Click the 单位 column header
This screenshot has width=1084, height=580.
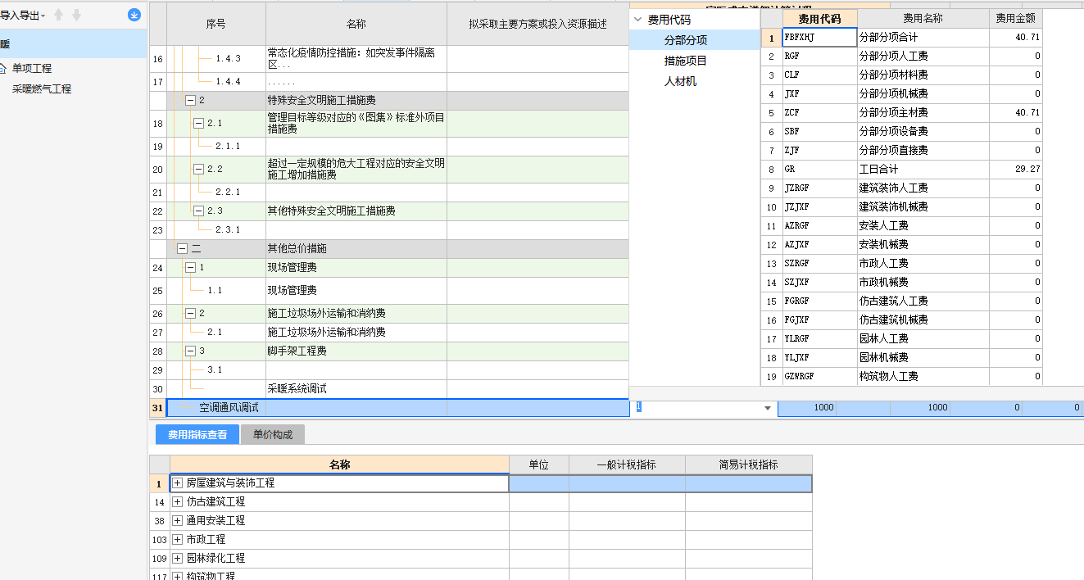pos(538,464)
